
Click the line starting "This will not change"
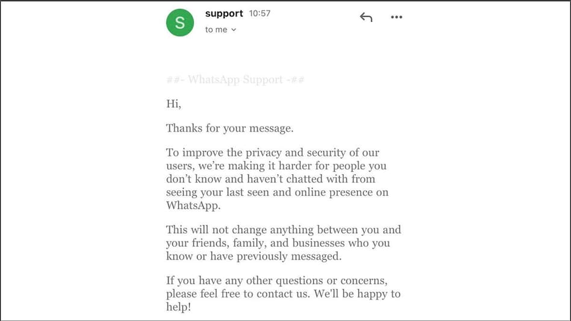coord(283,229)
